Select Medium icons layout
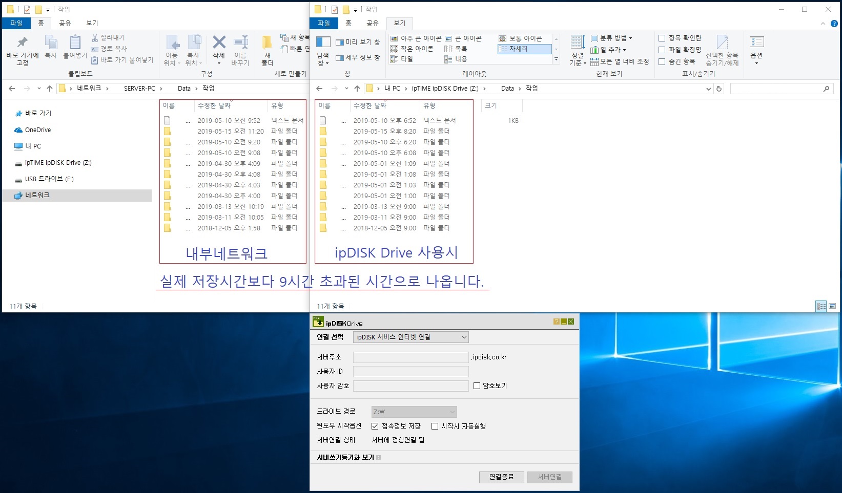 click(x=520, y=38)
